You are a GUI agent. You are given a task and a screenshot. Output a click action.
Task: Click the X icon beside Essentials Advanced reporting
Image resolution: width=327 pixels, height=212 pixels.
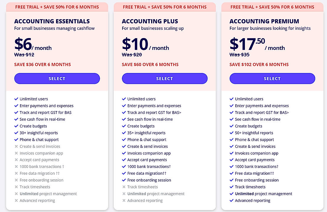point(16,200)
